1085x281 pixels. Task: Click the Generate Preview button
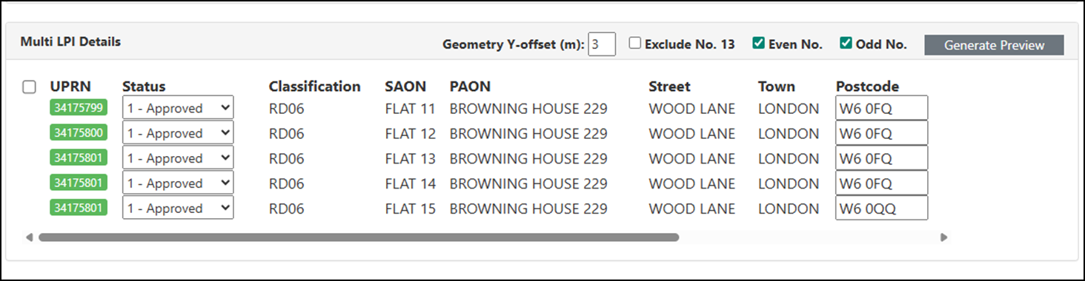tap(994, 45)
